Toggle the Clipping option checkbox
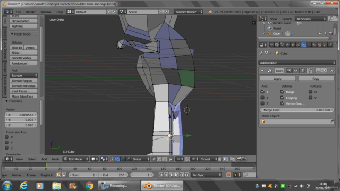The width and height of the screenshot is (340, 191). (282, 98)
